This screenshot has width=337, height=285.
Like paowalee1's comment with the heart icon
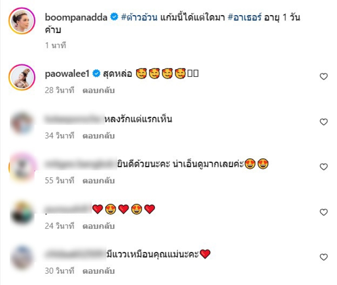pos(324,77)
